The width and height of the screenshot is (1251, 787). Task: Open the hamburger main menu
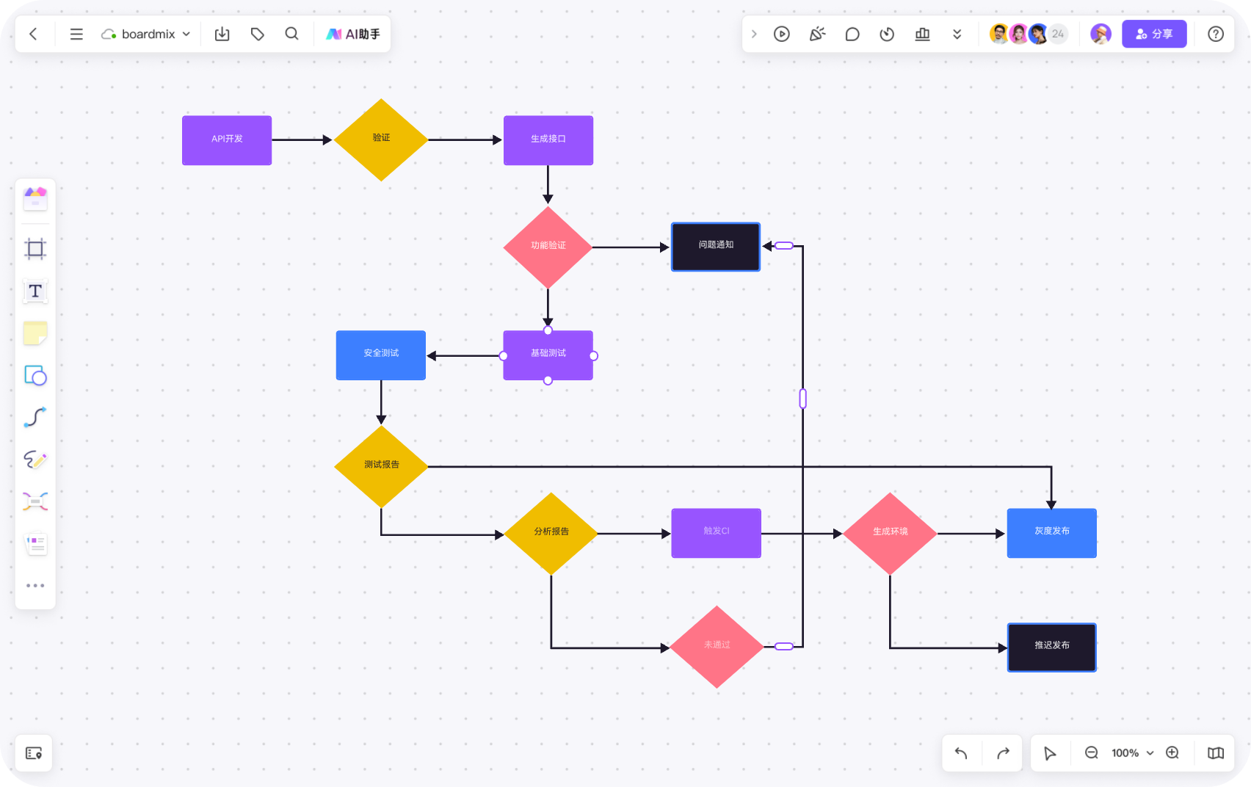point(76,34)
